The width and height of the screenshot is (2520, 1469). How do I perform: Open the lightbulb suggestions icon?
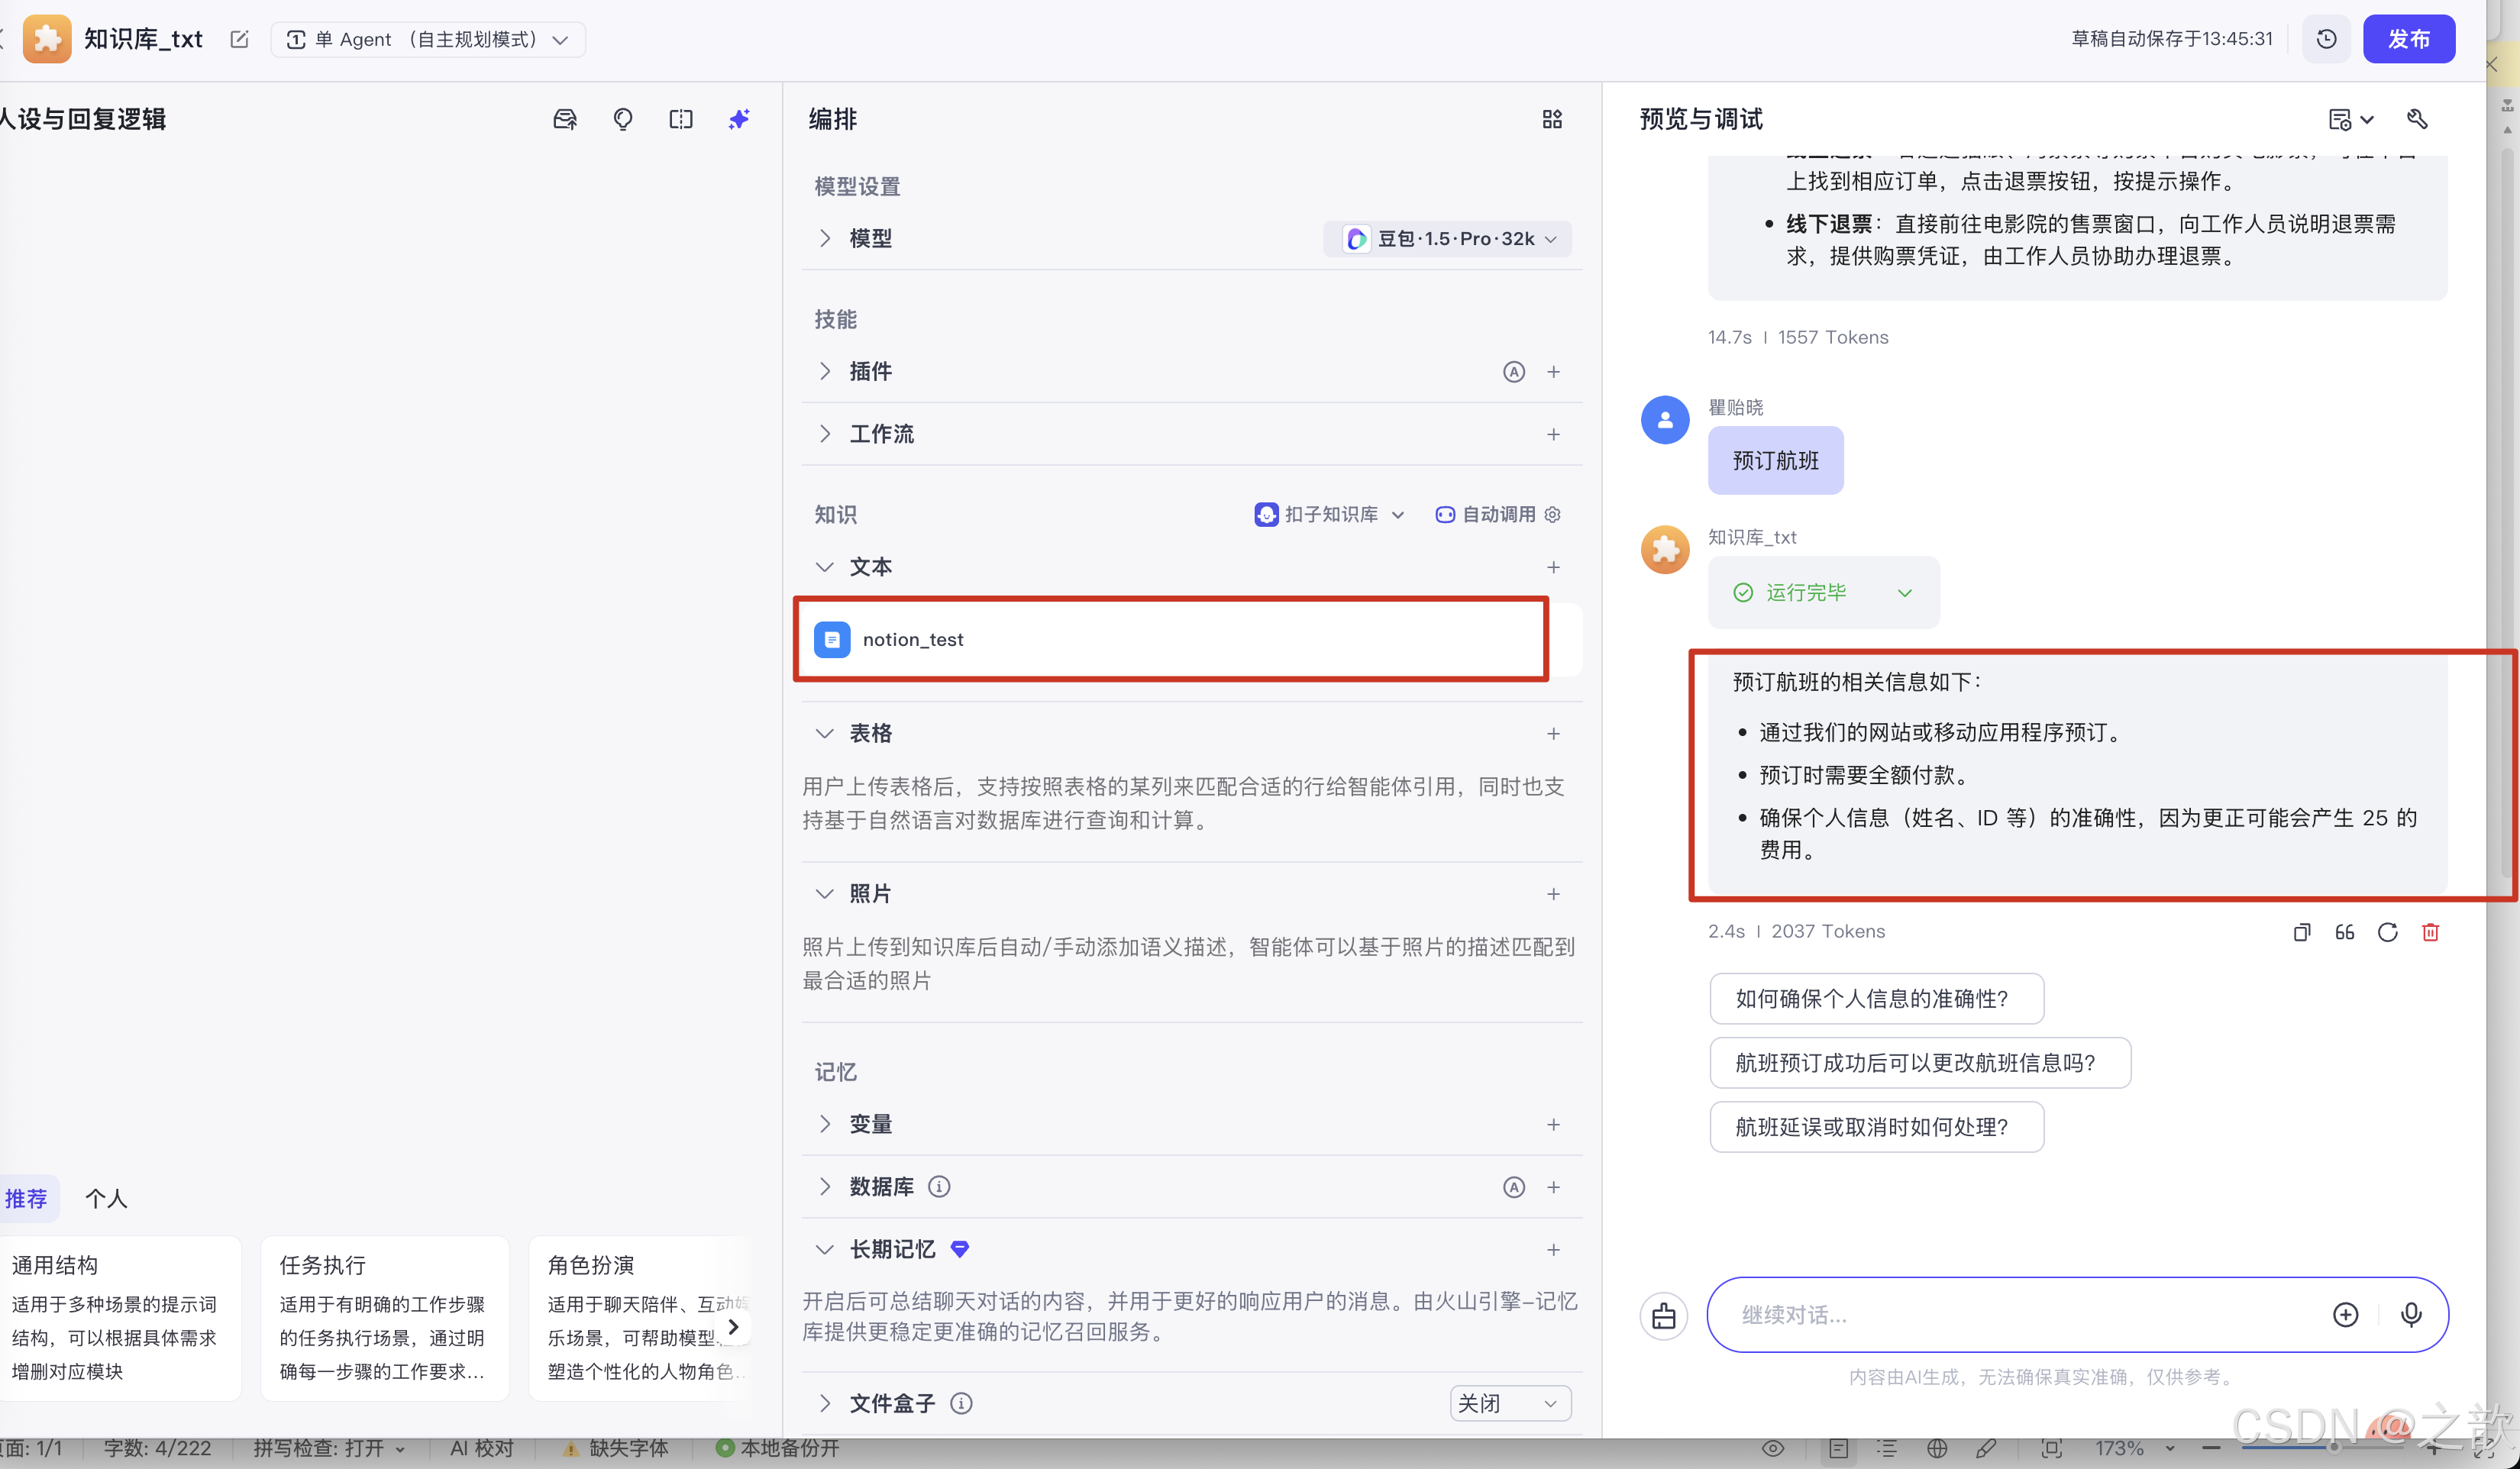(622, 118)
